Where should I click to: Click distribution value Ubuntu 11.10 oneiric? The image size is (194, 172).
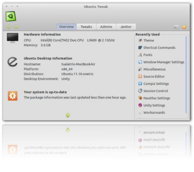[x=77, y=74]
